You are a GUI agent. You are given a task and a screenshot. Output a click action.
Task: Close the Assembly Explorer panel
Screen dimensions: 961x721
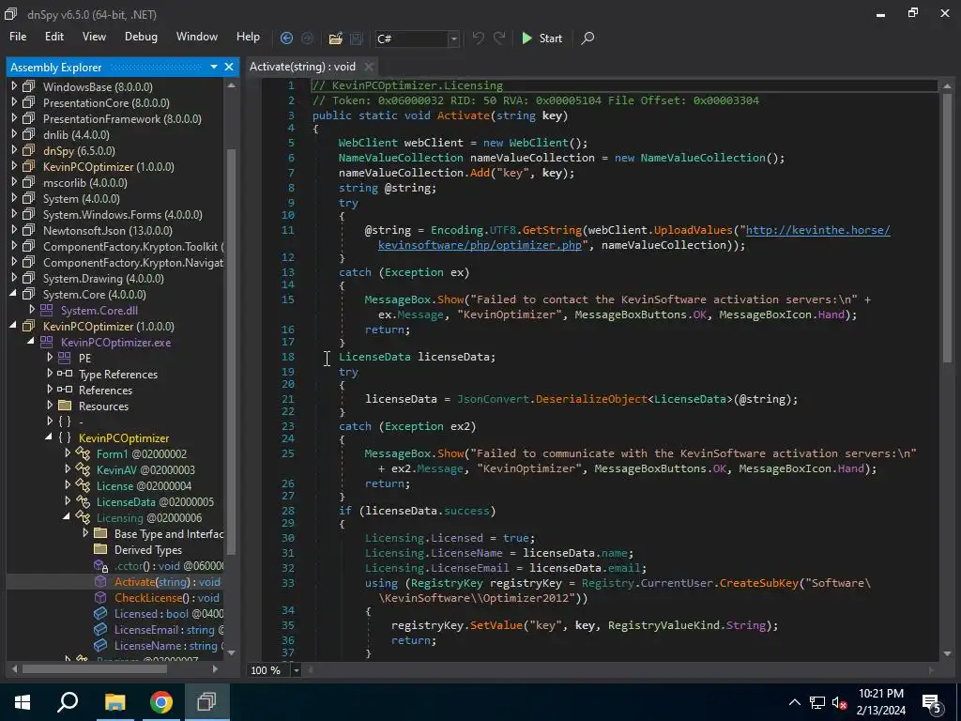coord(229,67)
